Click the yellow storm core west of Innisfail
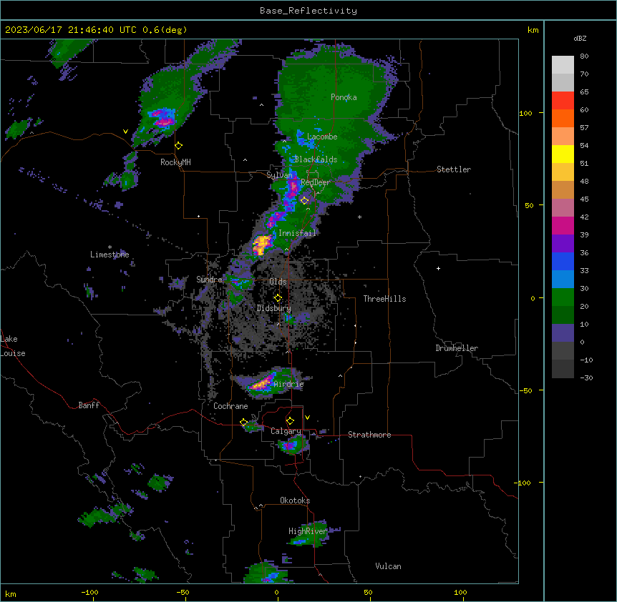Image resolution: width=617 pixels, height=602 pixels. (261, 244)
